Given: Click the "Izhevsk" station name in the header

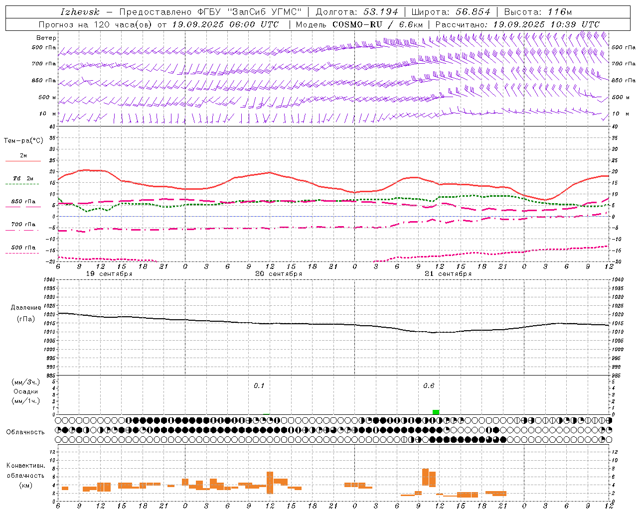Looking at the screenshot, I should [x=80, y=12].
